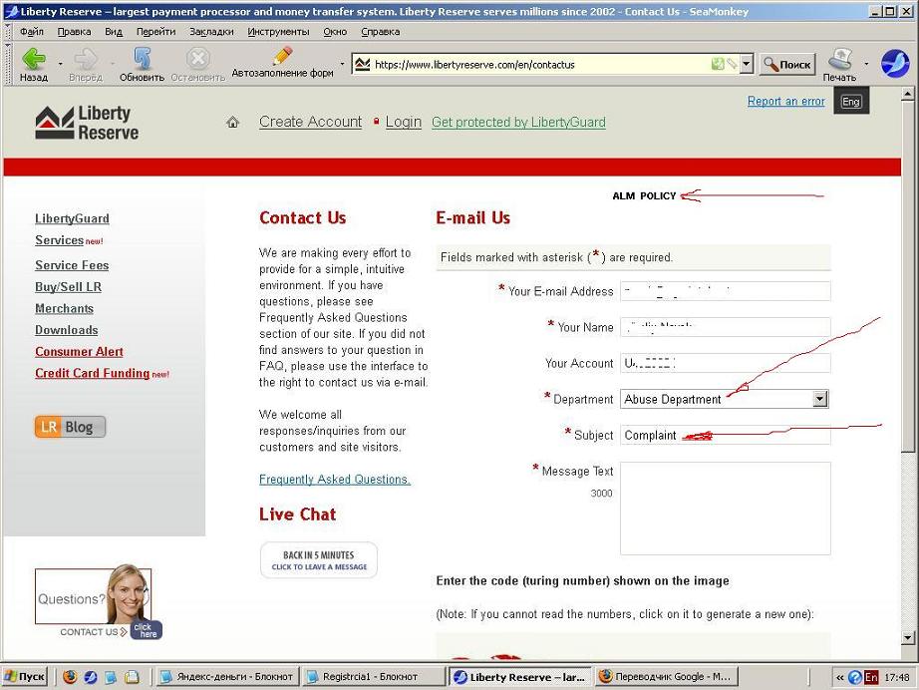Viewport: 919px width, 690px height.
Task: Open the Перейти menu
Action: (x=155, y=32)
